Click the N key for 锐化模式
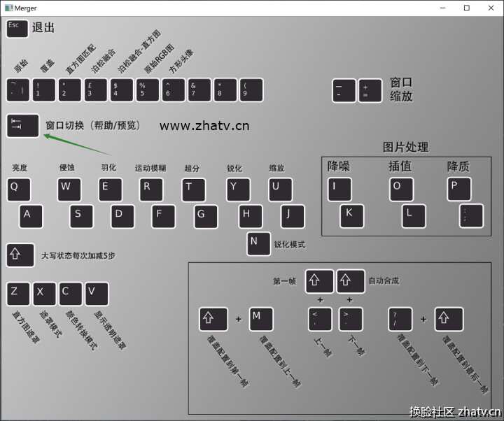Image resolution: width=504 pixels, height=421 pixels. click(259, 244)
